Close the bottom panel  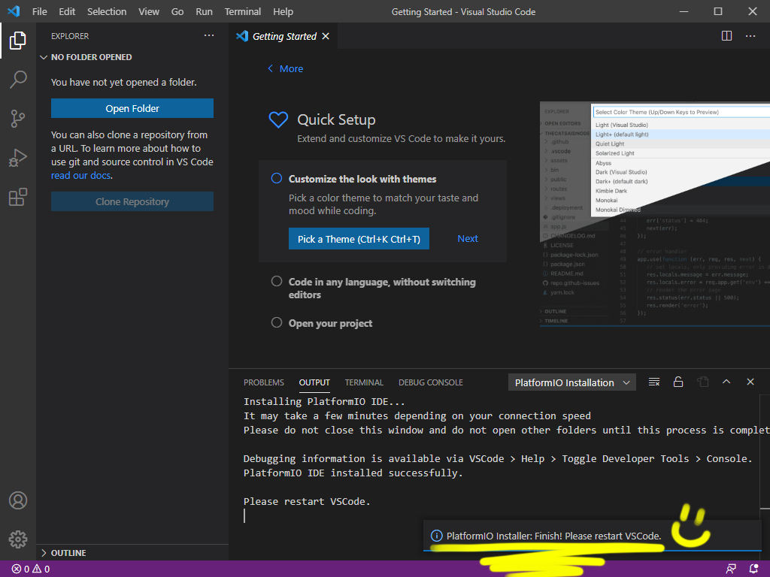click(x=750, y=382)
